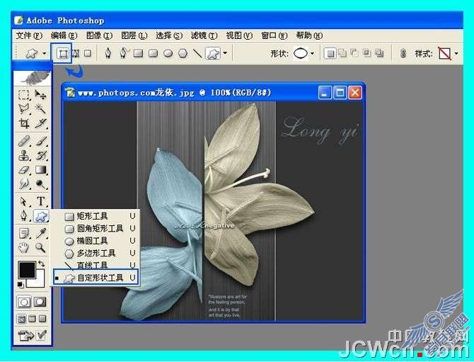The image size is (474, 362).
Task: Open the 编辑(E) menu
Action: click(64, 35)
